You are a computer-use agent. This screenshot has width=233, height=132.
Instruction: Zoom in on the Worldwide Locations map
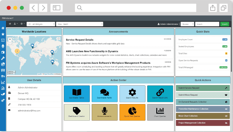(x=10, y=39)
